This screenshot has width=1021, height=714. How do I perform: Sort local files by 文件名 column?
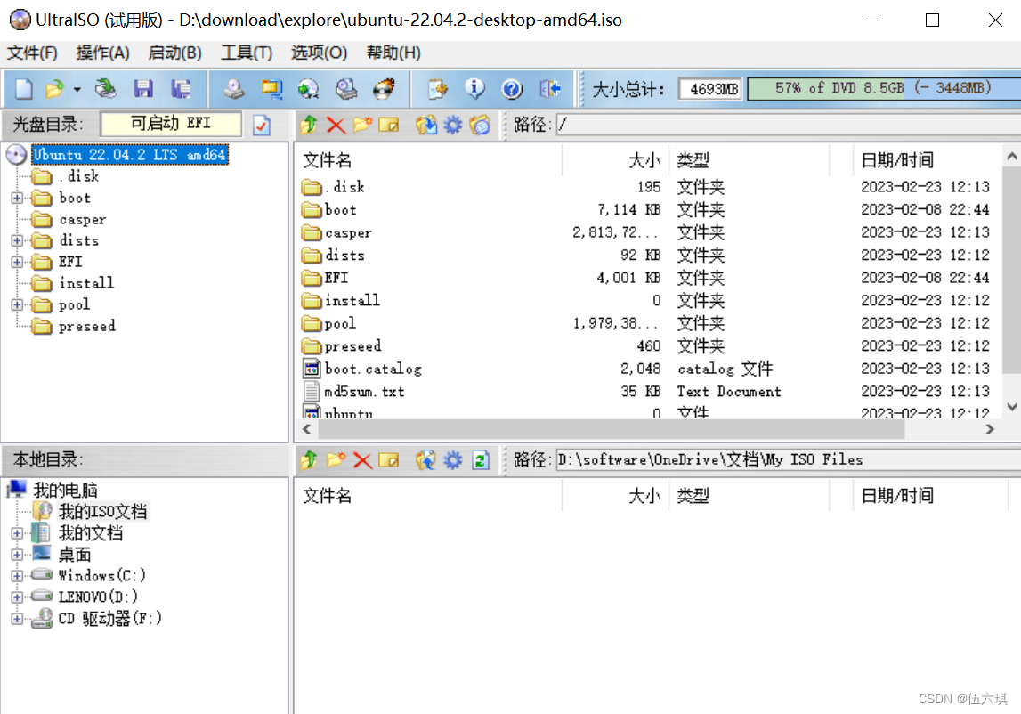428,497
